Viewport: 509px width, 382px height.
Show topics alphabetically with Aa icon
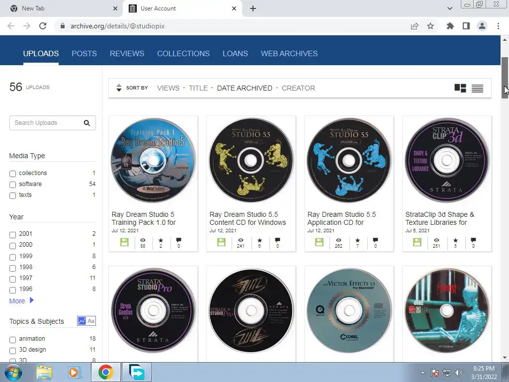91,321
